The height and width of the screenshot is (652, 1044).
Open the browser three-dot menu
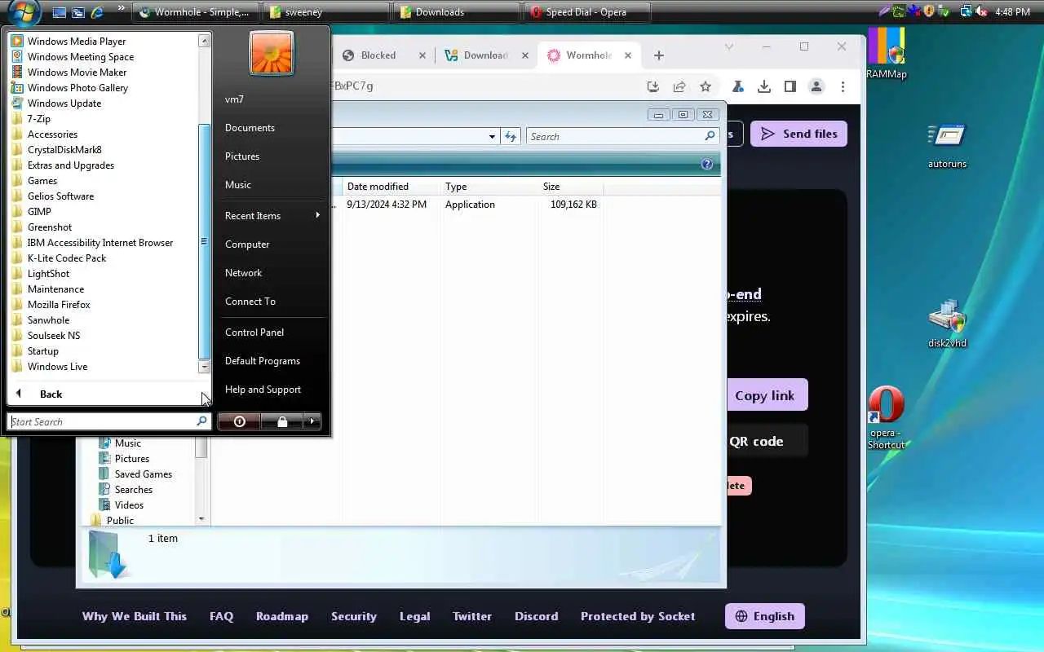point(843,86)
